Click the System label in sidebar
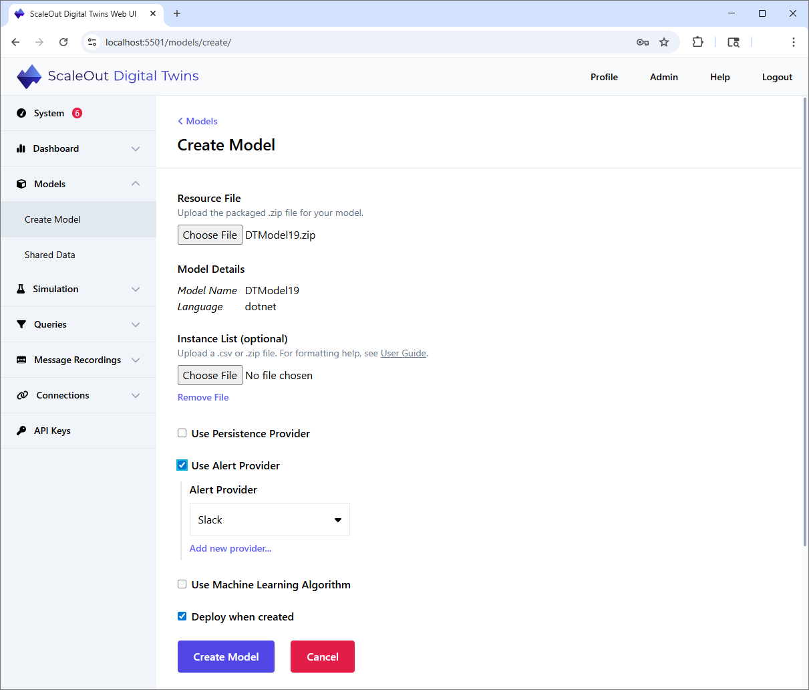Image resolution: width=809 pixels, height=690 pixels. [49, 113]
